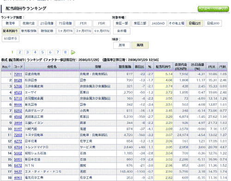Click the 配当利回り column header

(x=163, y=67)
